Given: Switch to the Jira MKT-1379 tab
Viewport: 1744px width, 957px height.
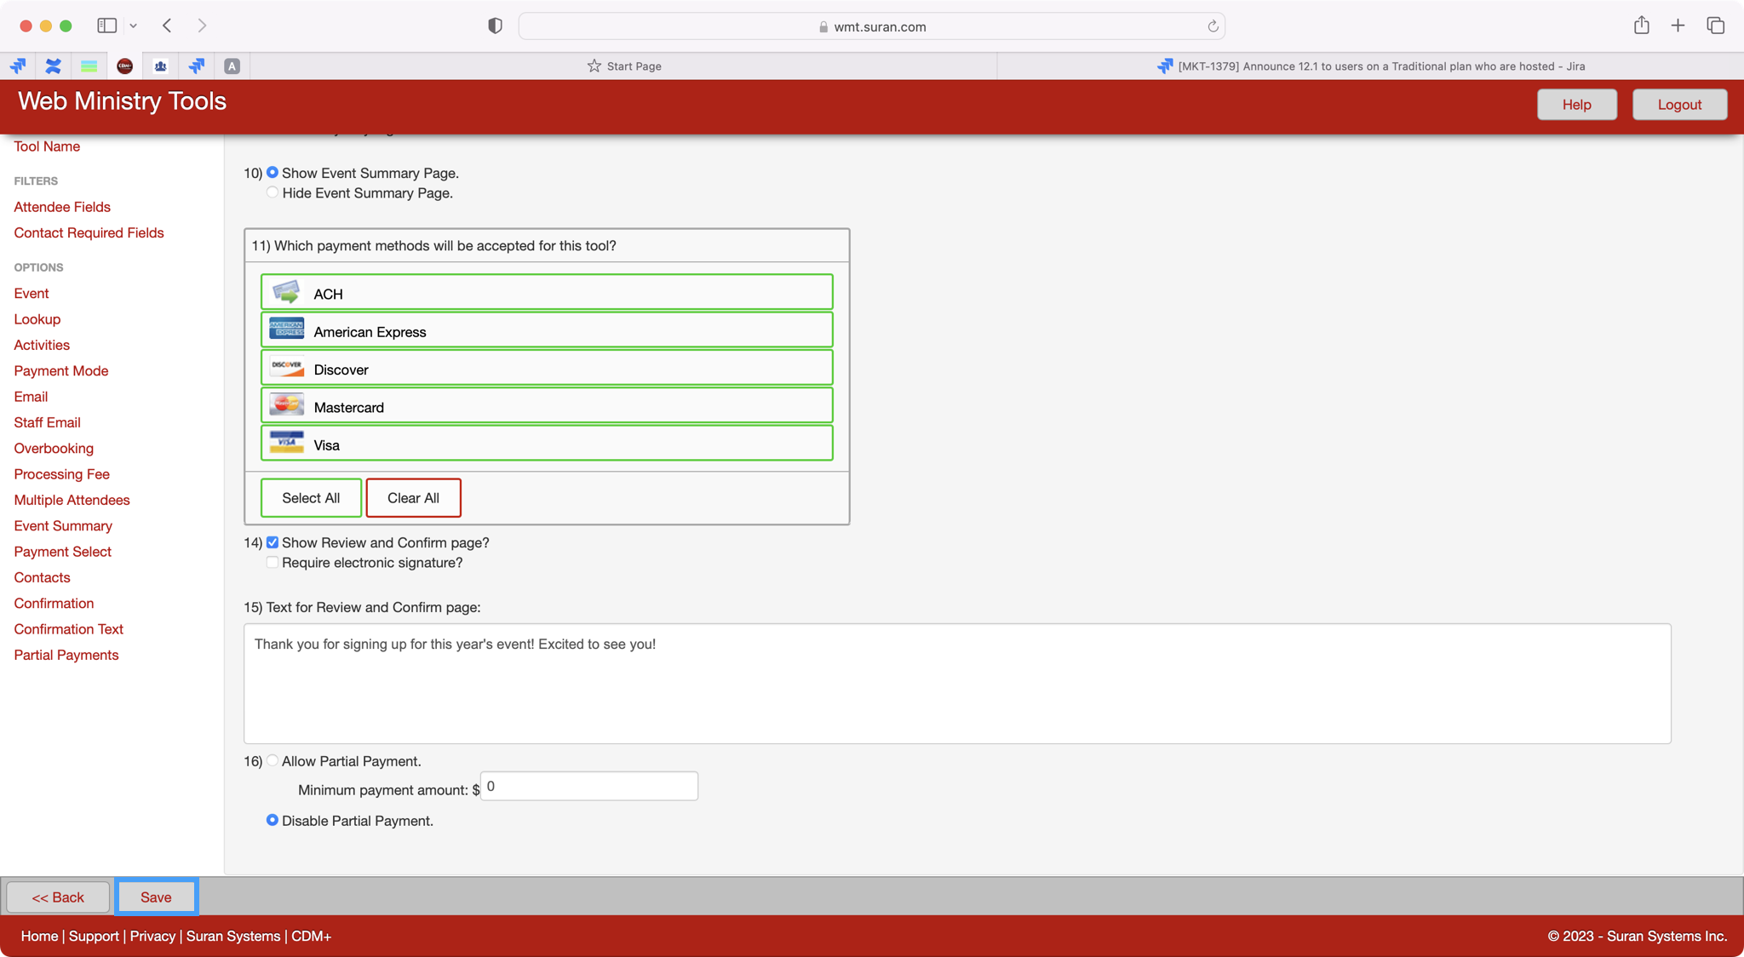Looking at the screenshot, I should tap(1370, 66).
